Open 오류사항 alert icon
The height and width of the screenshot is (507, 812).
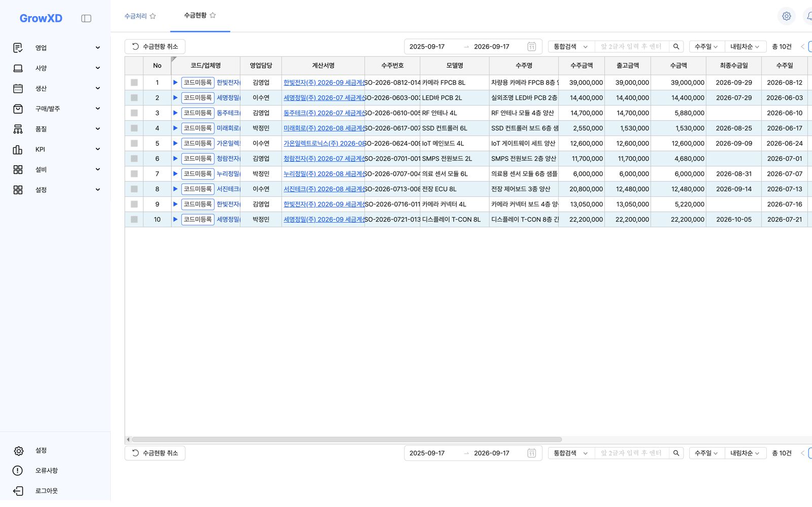tap(18, 470)
